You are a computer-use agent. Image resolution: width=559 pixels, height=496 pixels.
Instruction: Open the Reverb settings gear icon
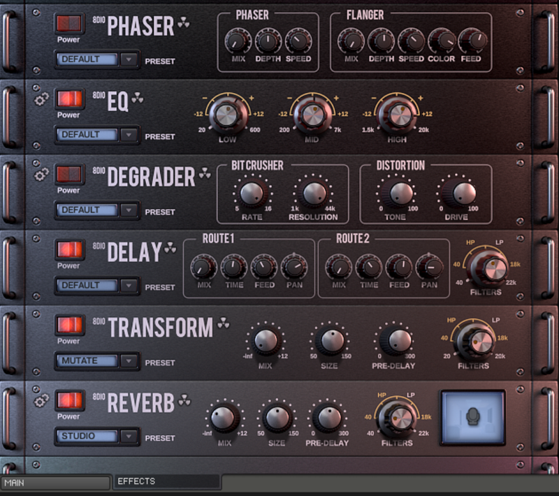click(x=41, y=401)
